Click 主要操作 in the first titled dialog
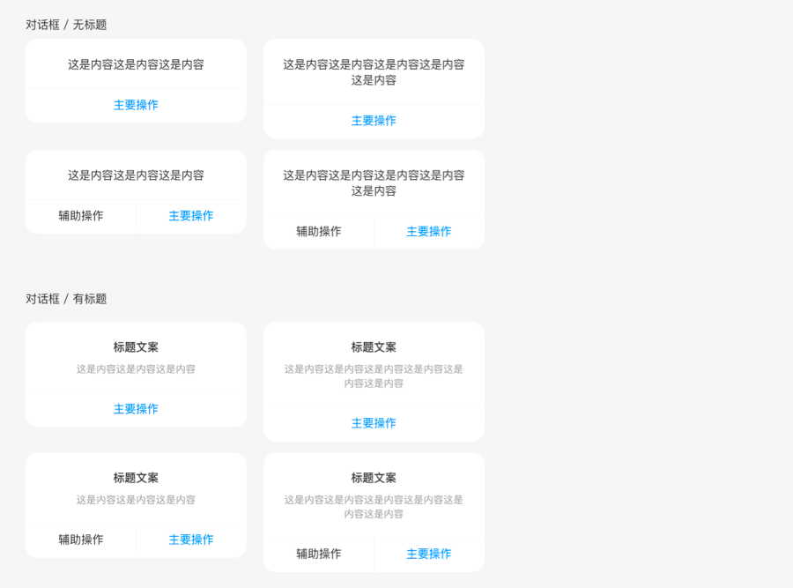 point(135,409)
